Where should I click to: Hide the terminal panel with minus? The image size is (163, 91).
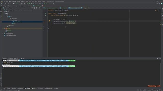pyautogui.click(x=160, y=58)
